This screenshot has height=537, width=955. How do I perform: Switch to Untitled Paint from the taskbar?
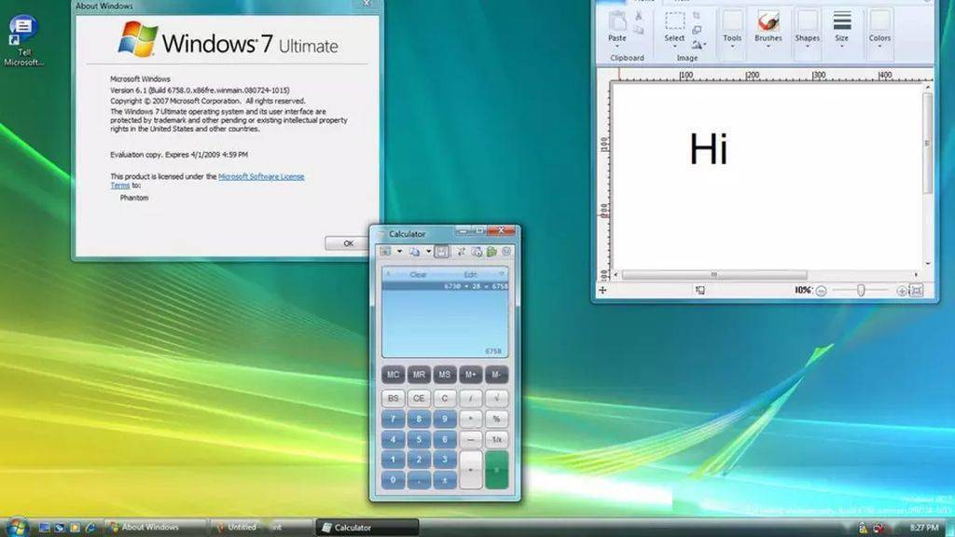(x=261, y=528)
